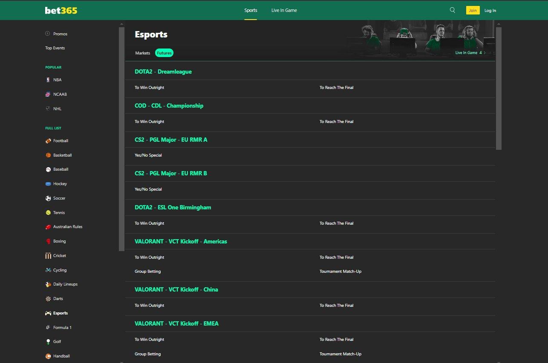Open Basketball via its ball icon
This screenshot has width=548, height=363.
coord(48,155)
